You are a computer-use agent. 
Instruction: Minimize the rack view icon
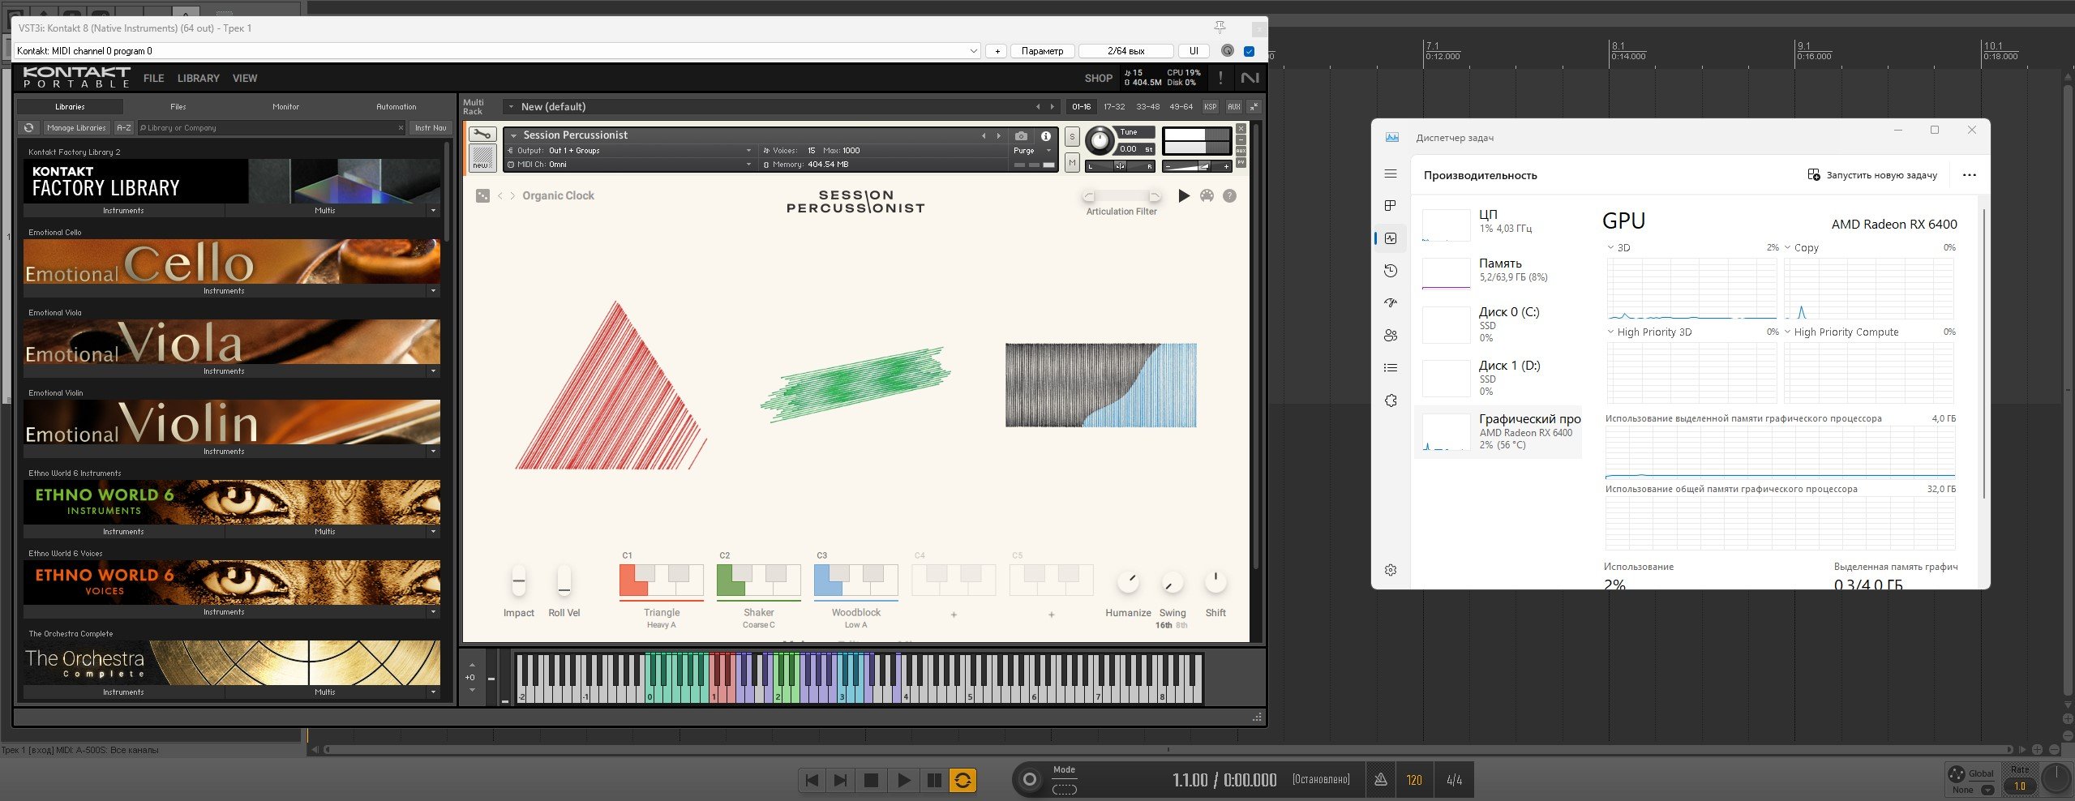click(x=1254, y=106)
